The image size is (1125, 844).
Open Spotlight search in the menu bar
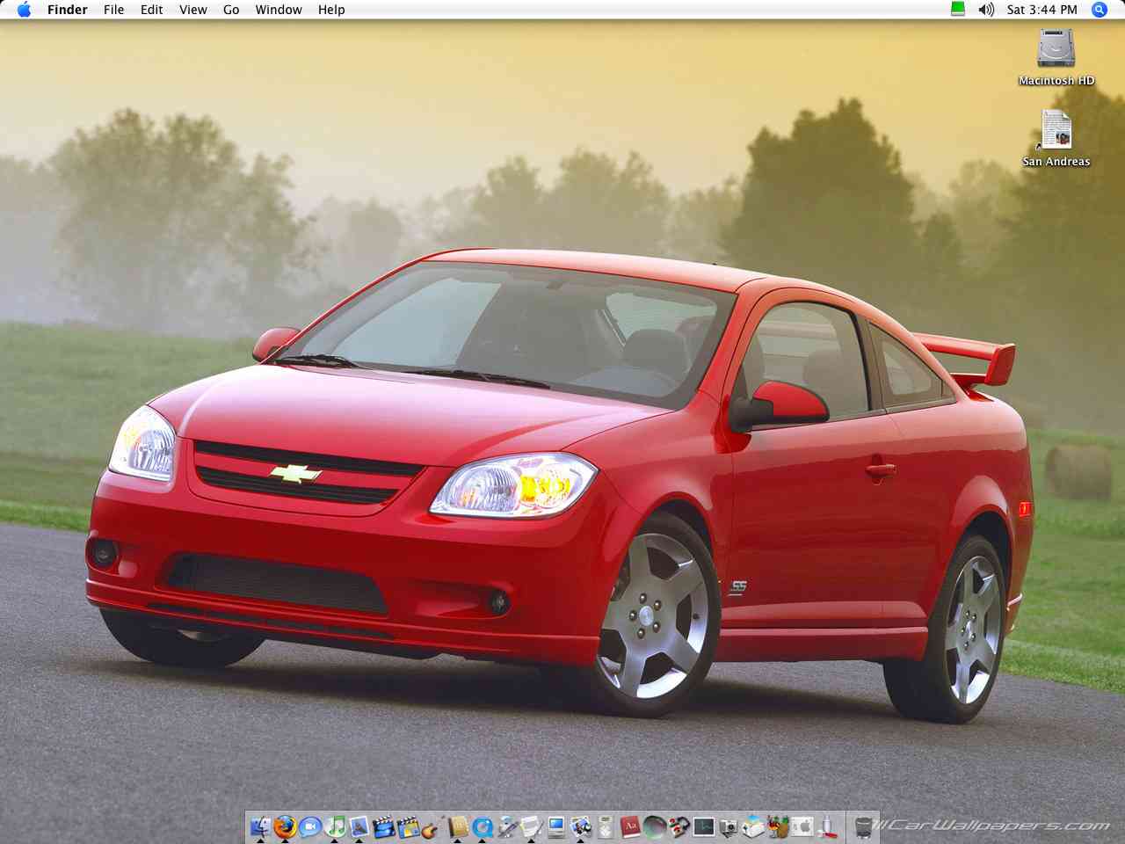click(1099, 10)
